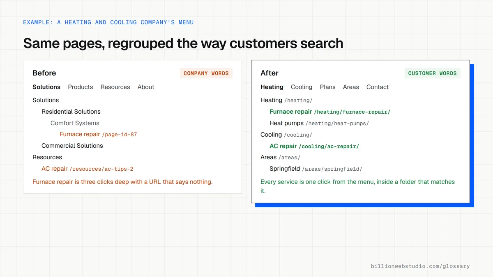Select the Heat pumps /heating/heat-pumps/ row
Image resolution: width=493 pixels, height=277 pixels.
(x=319, y=123)
